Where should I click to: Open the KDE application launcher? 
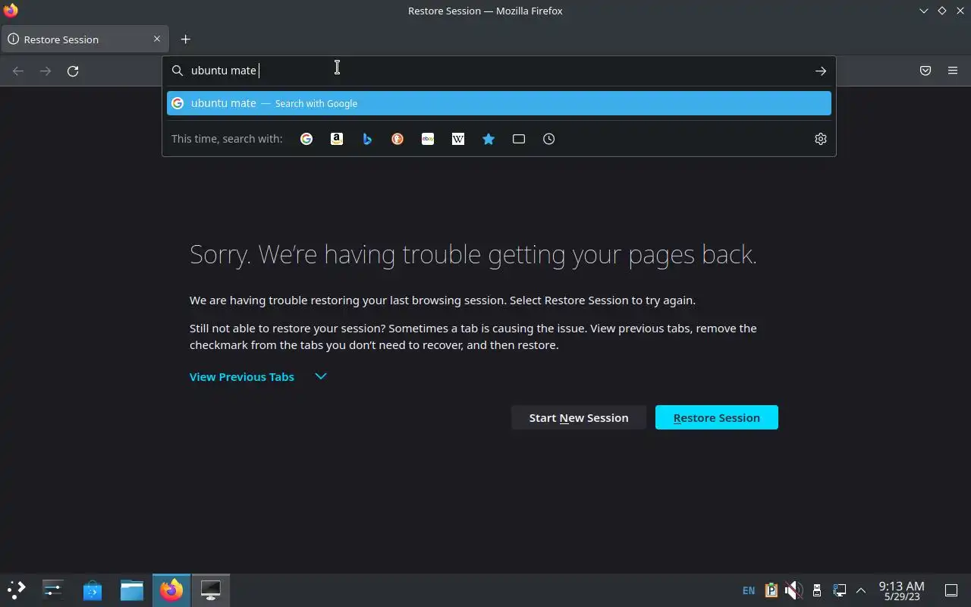(17, 590)
